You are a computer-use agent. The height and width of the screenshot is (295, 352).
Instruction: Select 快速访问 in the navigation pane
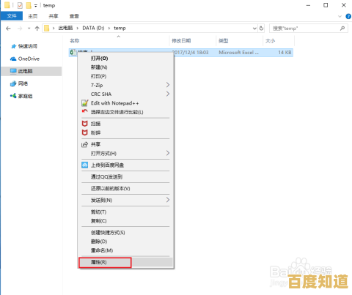tap(28, 46)
